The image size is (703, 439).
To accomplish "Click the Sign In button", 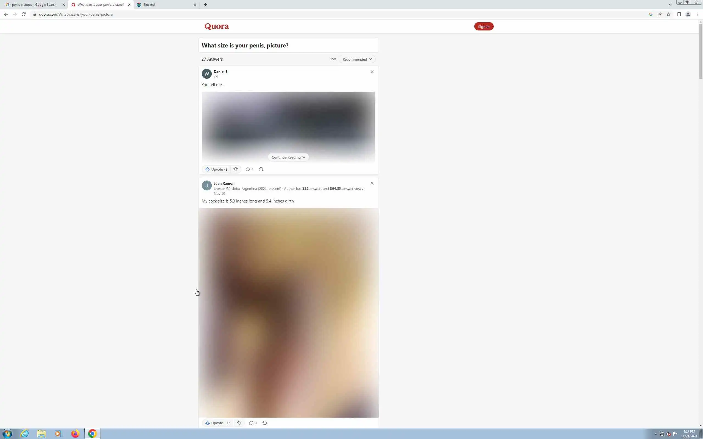I will 483,26.
